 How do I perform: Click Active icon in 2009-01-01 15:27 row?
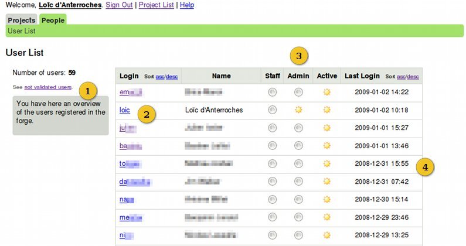click(327, 128)
